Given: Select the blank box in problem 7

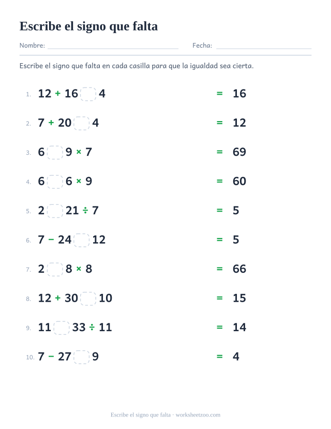Looking at the screenshot, I should [55, 269].
